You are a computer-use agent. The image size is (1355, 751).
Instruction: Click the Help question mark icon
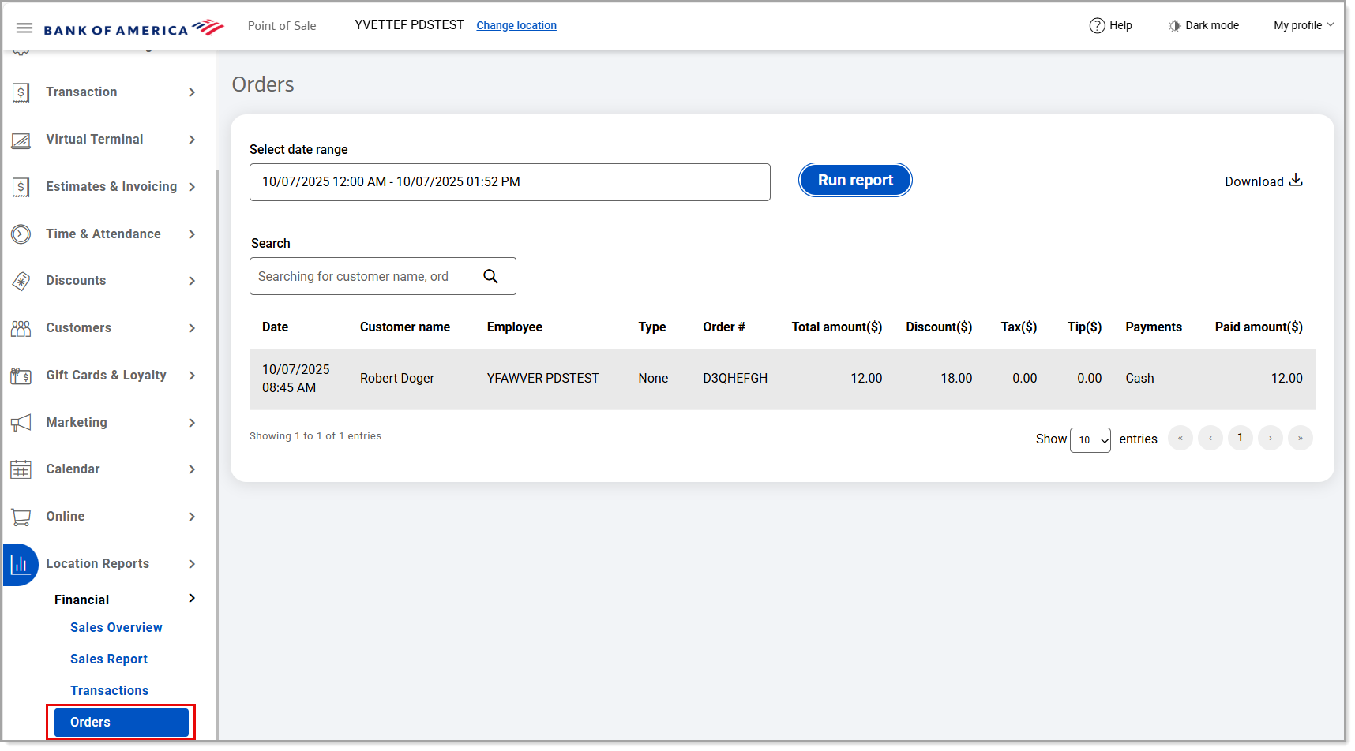point(1097,25)
